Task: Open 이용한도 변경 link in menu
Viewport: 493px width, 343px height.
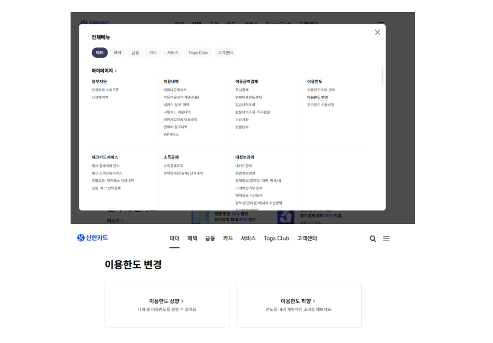Action: click(x=318, y=97)
